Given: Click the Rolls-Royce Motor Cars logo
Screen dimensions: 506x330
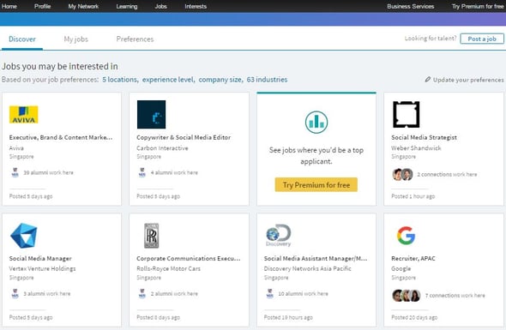Looking at the screenshot, I should coord(151,236).
